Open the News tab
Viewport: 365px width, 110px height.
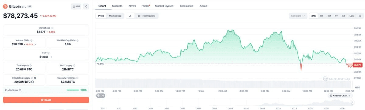[x=132, y=6]
